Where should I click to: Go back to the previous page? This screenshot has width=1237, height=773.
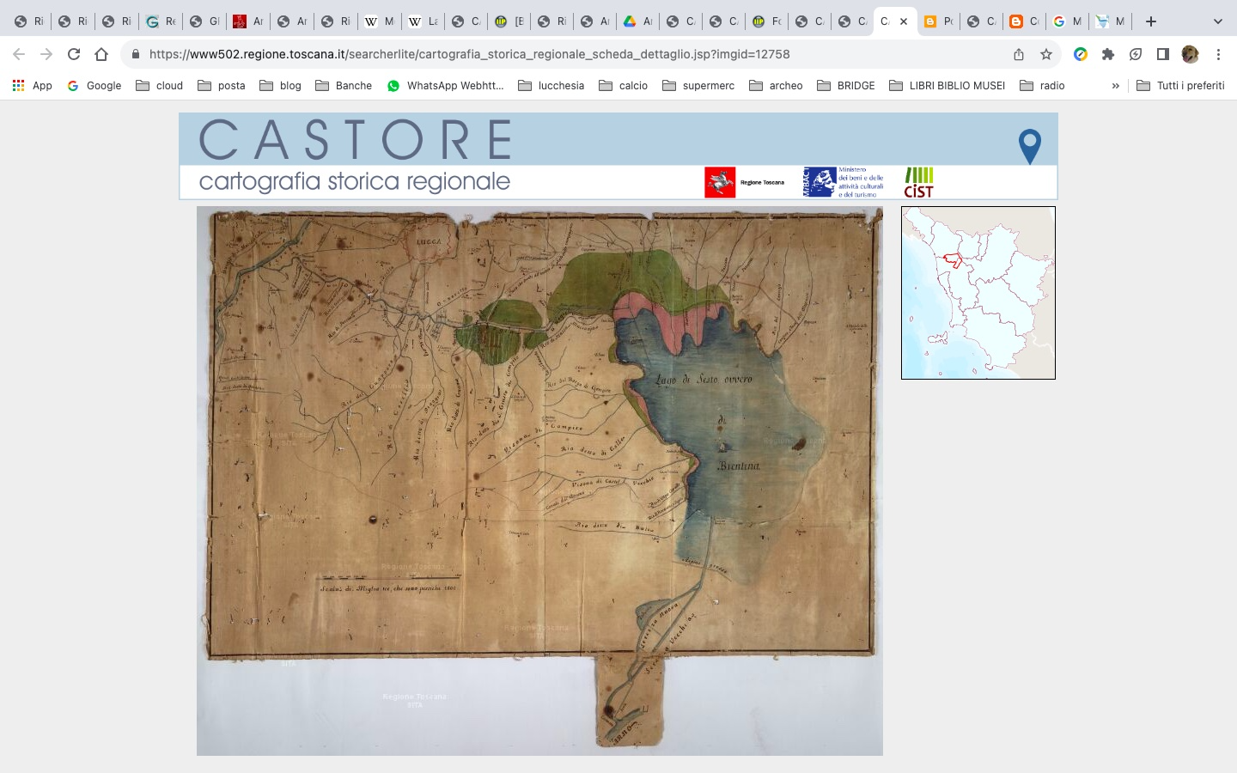tap(19, 54)
